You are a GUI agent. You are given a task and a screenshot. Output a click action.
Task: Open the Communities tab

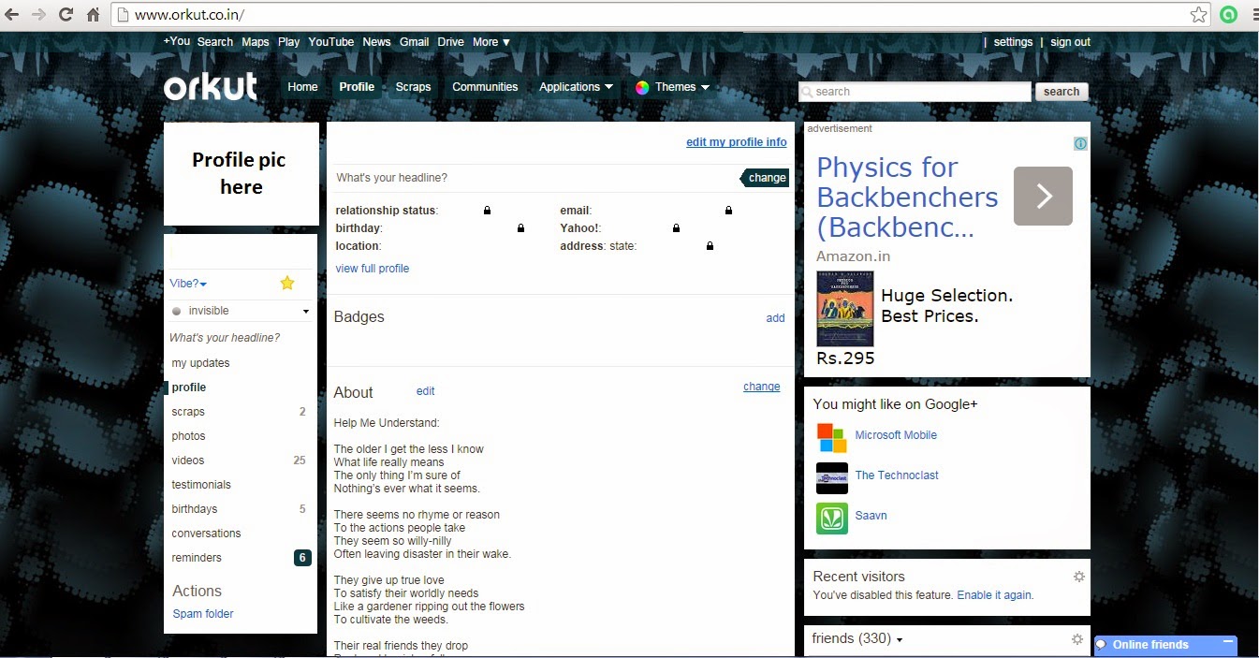[485, 87]
